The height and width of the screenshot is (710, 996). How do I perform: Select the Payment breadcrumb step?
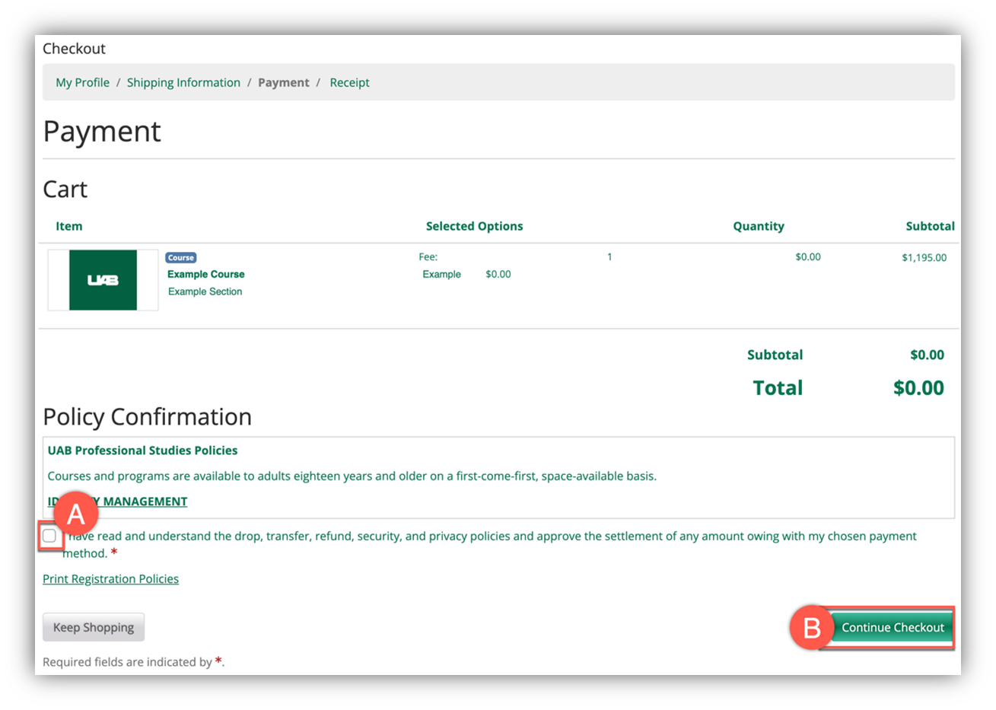283,83
